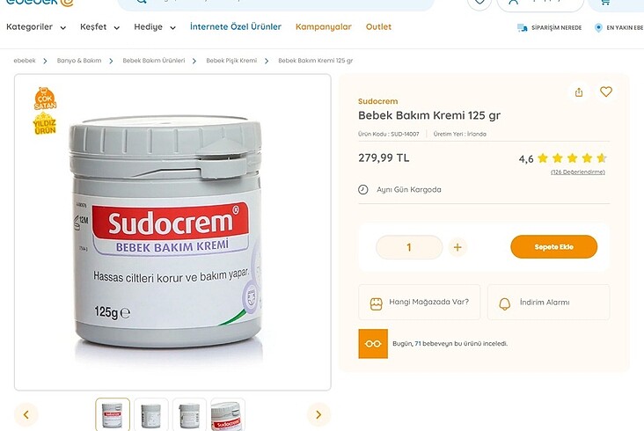Click the Çok Satan badge on product image
644x431 pixels.
point(45,99)
